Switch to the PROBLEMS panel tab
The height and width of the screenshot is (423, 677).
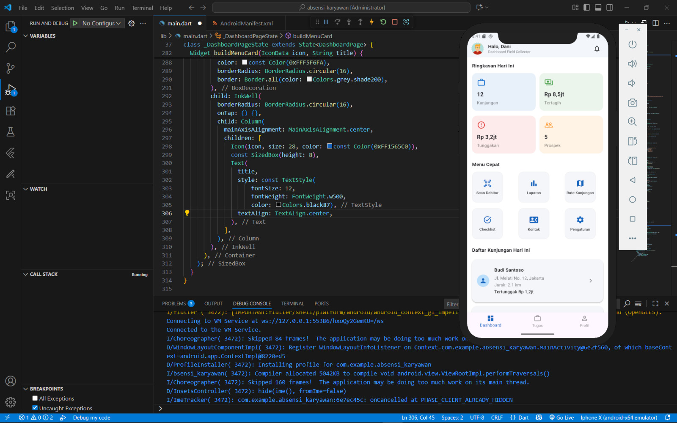pyautogui.click(x=174, y=304)
